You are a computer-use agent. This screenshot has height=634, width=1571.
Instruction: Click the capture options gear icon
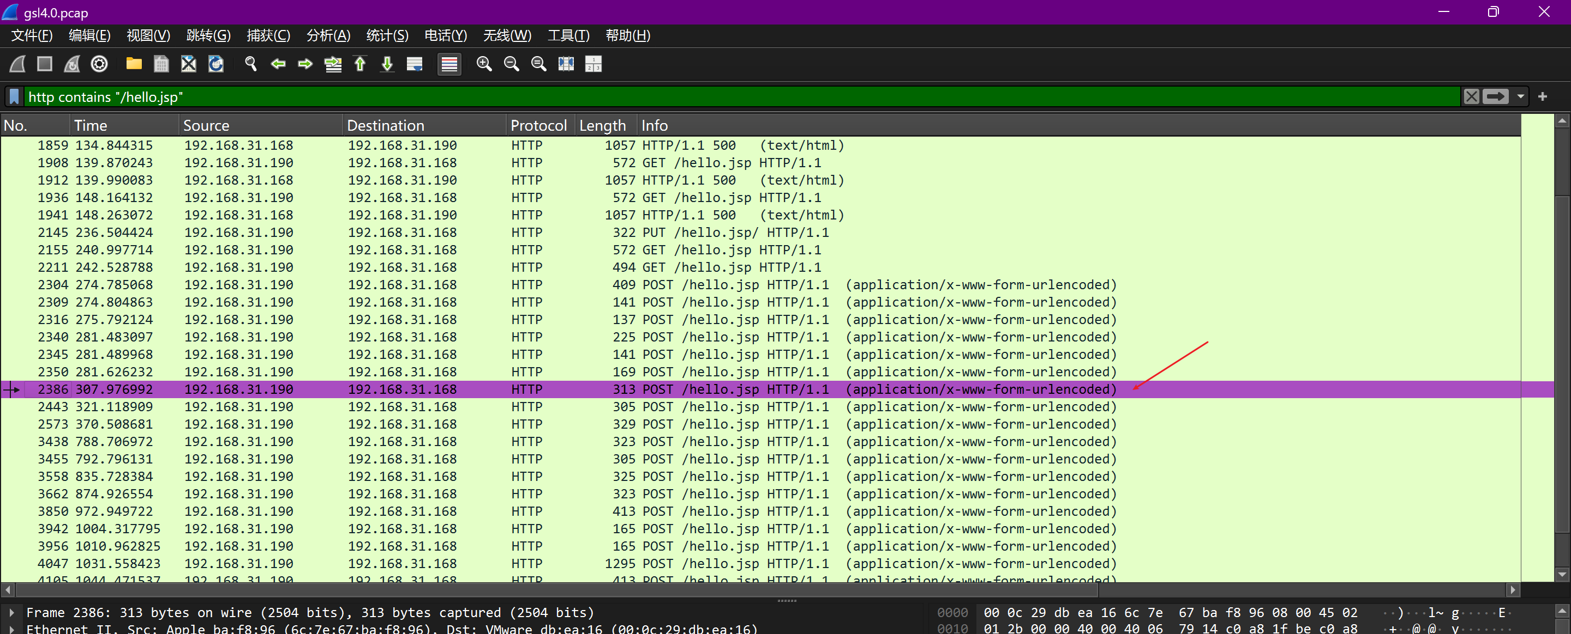pos(99,64)
